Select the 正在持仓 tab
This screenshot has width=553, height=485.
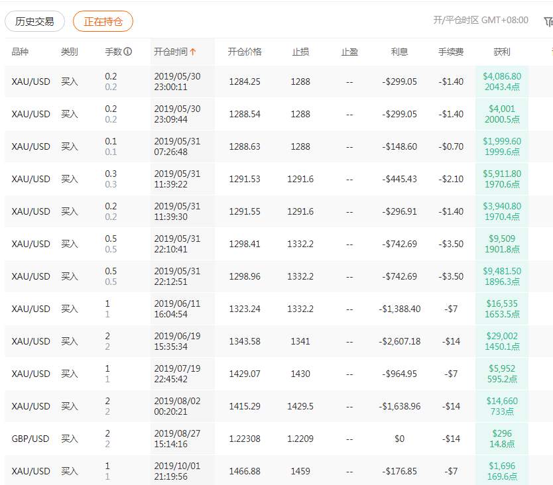pos(103,21)
